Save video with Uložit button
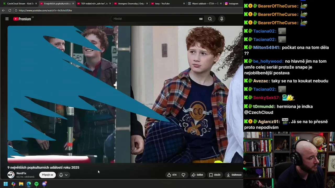Image resolution: width=335 pixels, height=188 pixels. (215, 175)
